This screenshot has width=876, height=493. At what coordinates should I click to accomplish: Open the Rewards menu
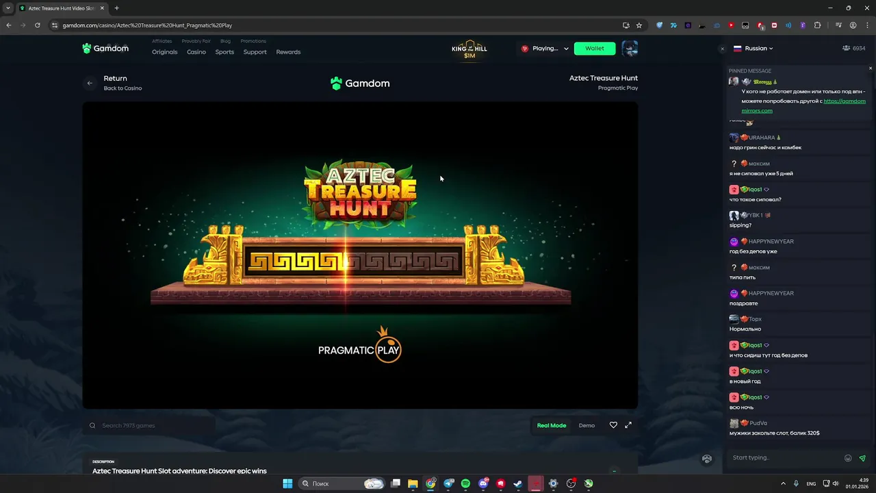point(288,52)
